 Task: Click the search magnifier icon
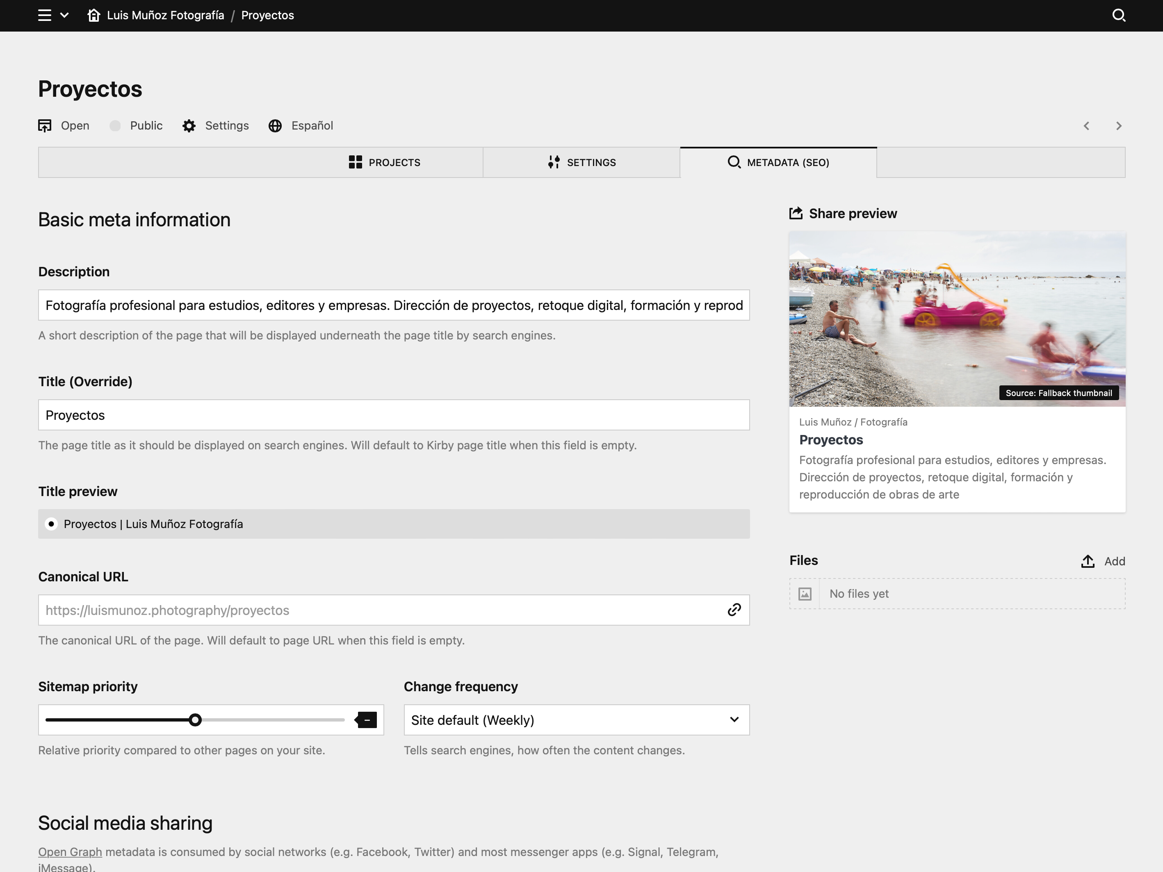pyautogui.click(x=1120, y=15)
